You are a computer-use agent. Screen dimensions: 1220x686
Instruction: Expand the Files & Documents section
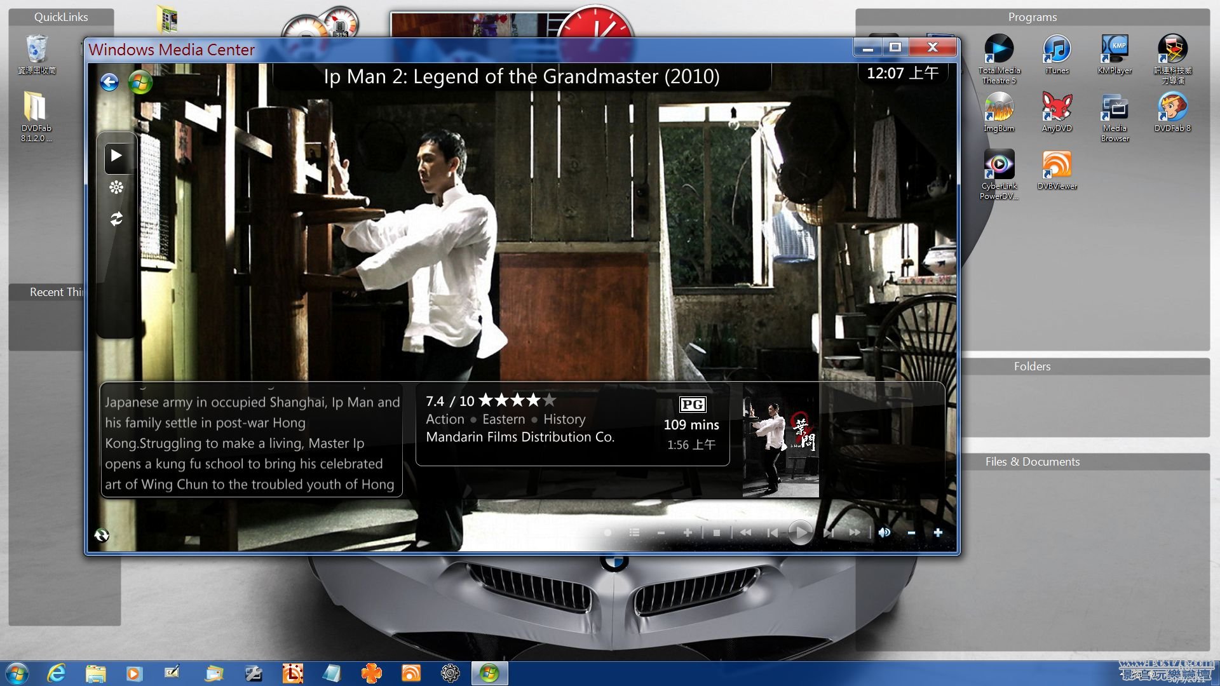(1033, 462)
